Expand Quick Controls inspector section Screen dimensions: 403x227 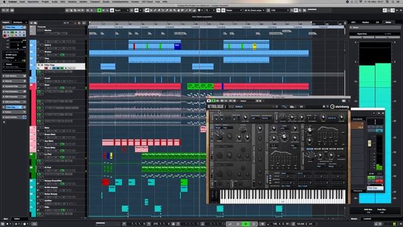[14, 117]
